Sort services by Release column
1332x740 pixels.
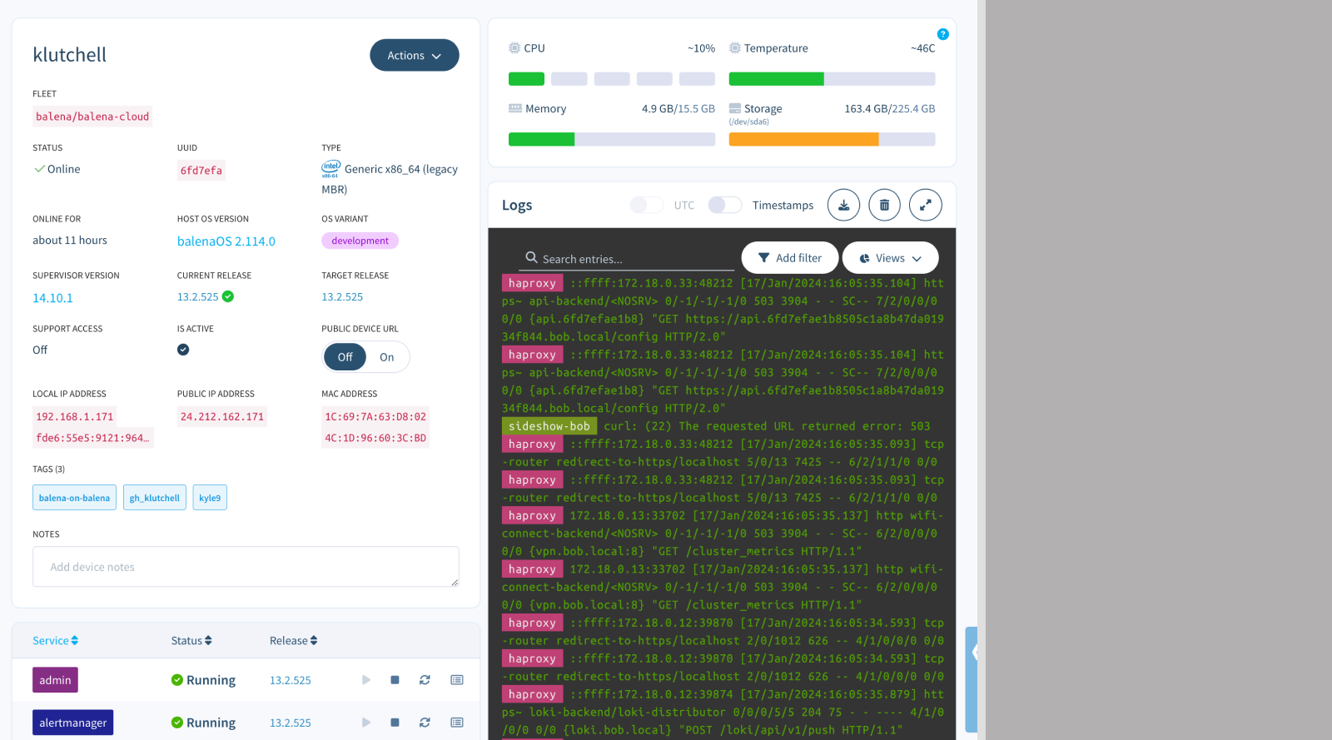click(293, 640)
